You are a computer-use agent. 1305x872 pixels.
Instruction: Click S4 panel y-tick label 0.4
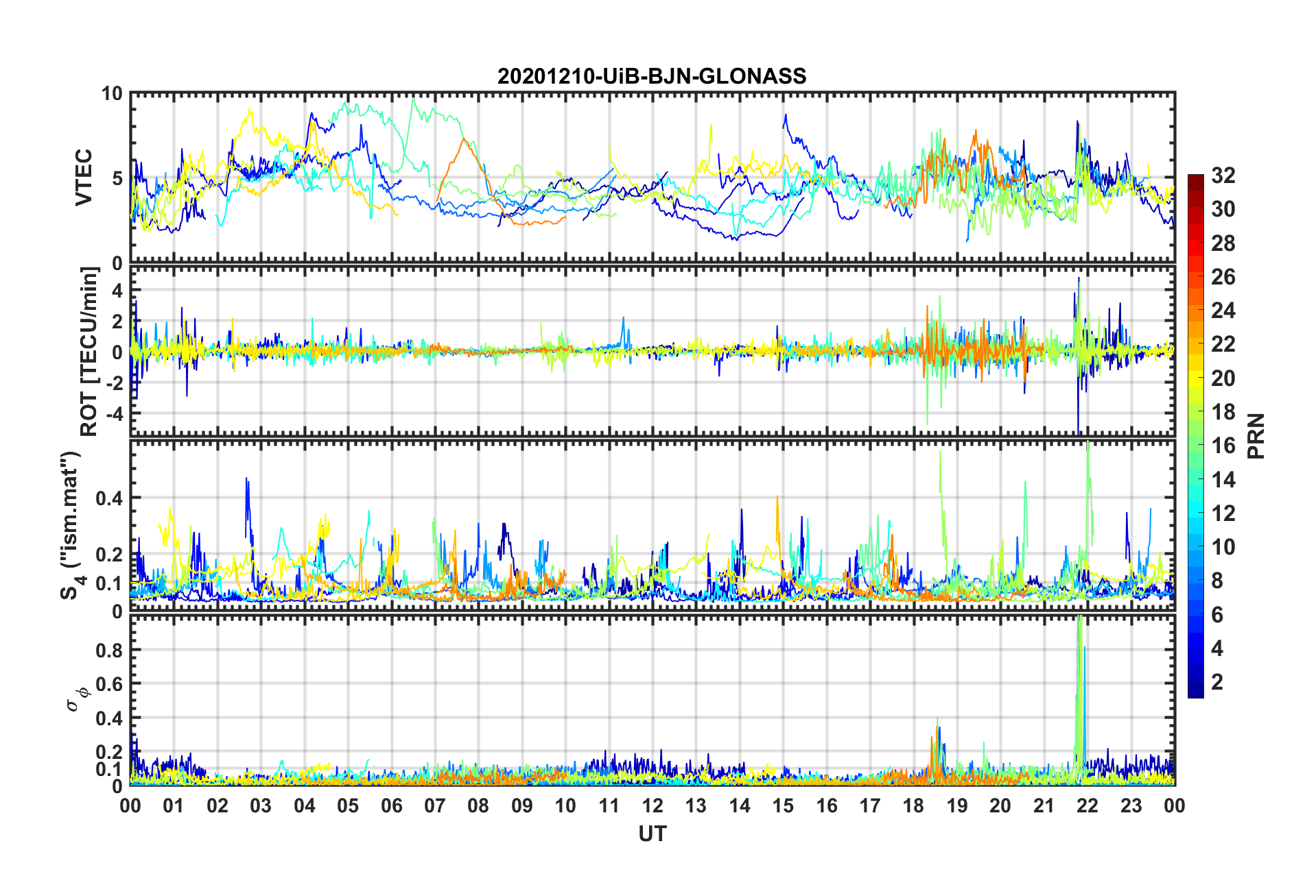click(110, 498)
